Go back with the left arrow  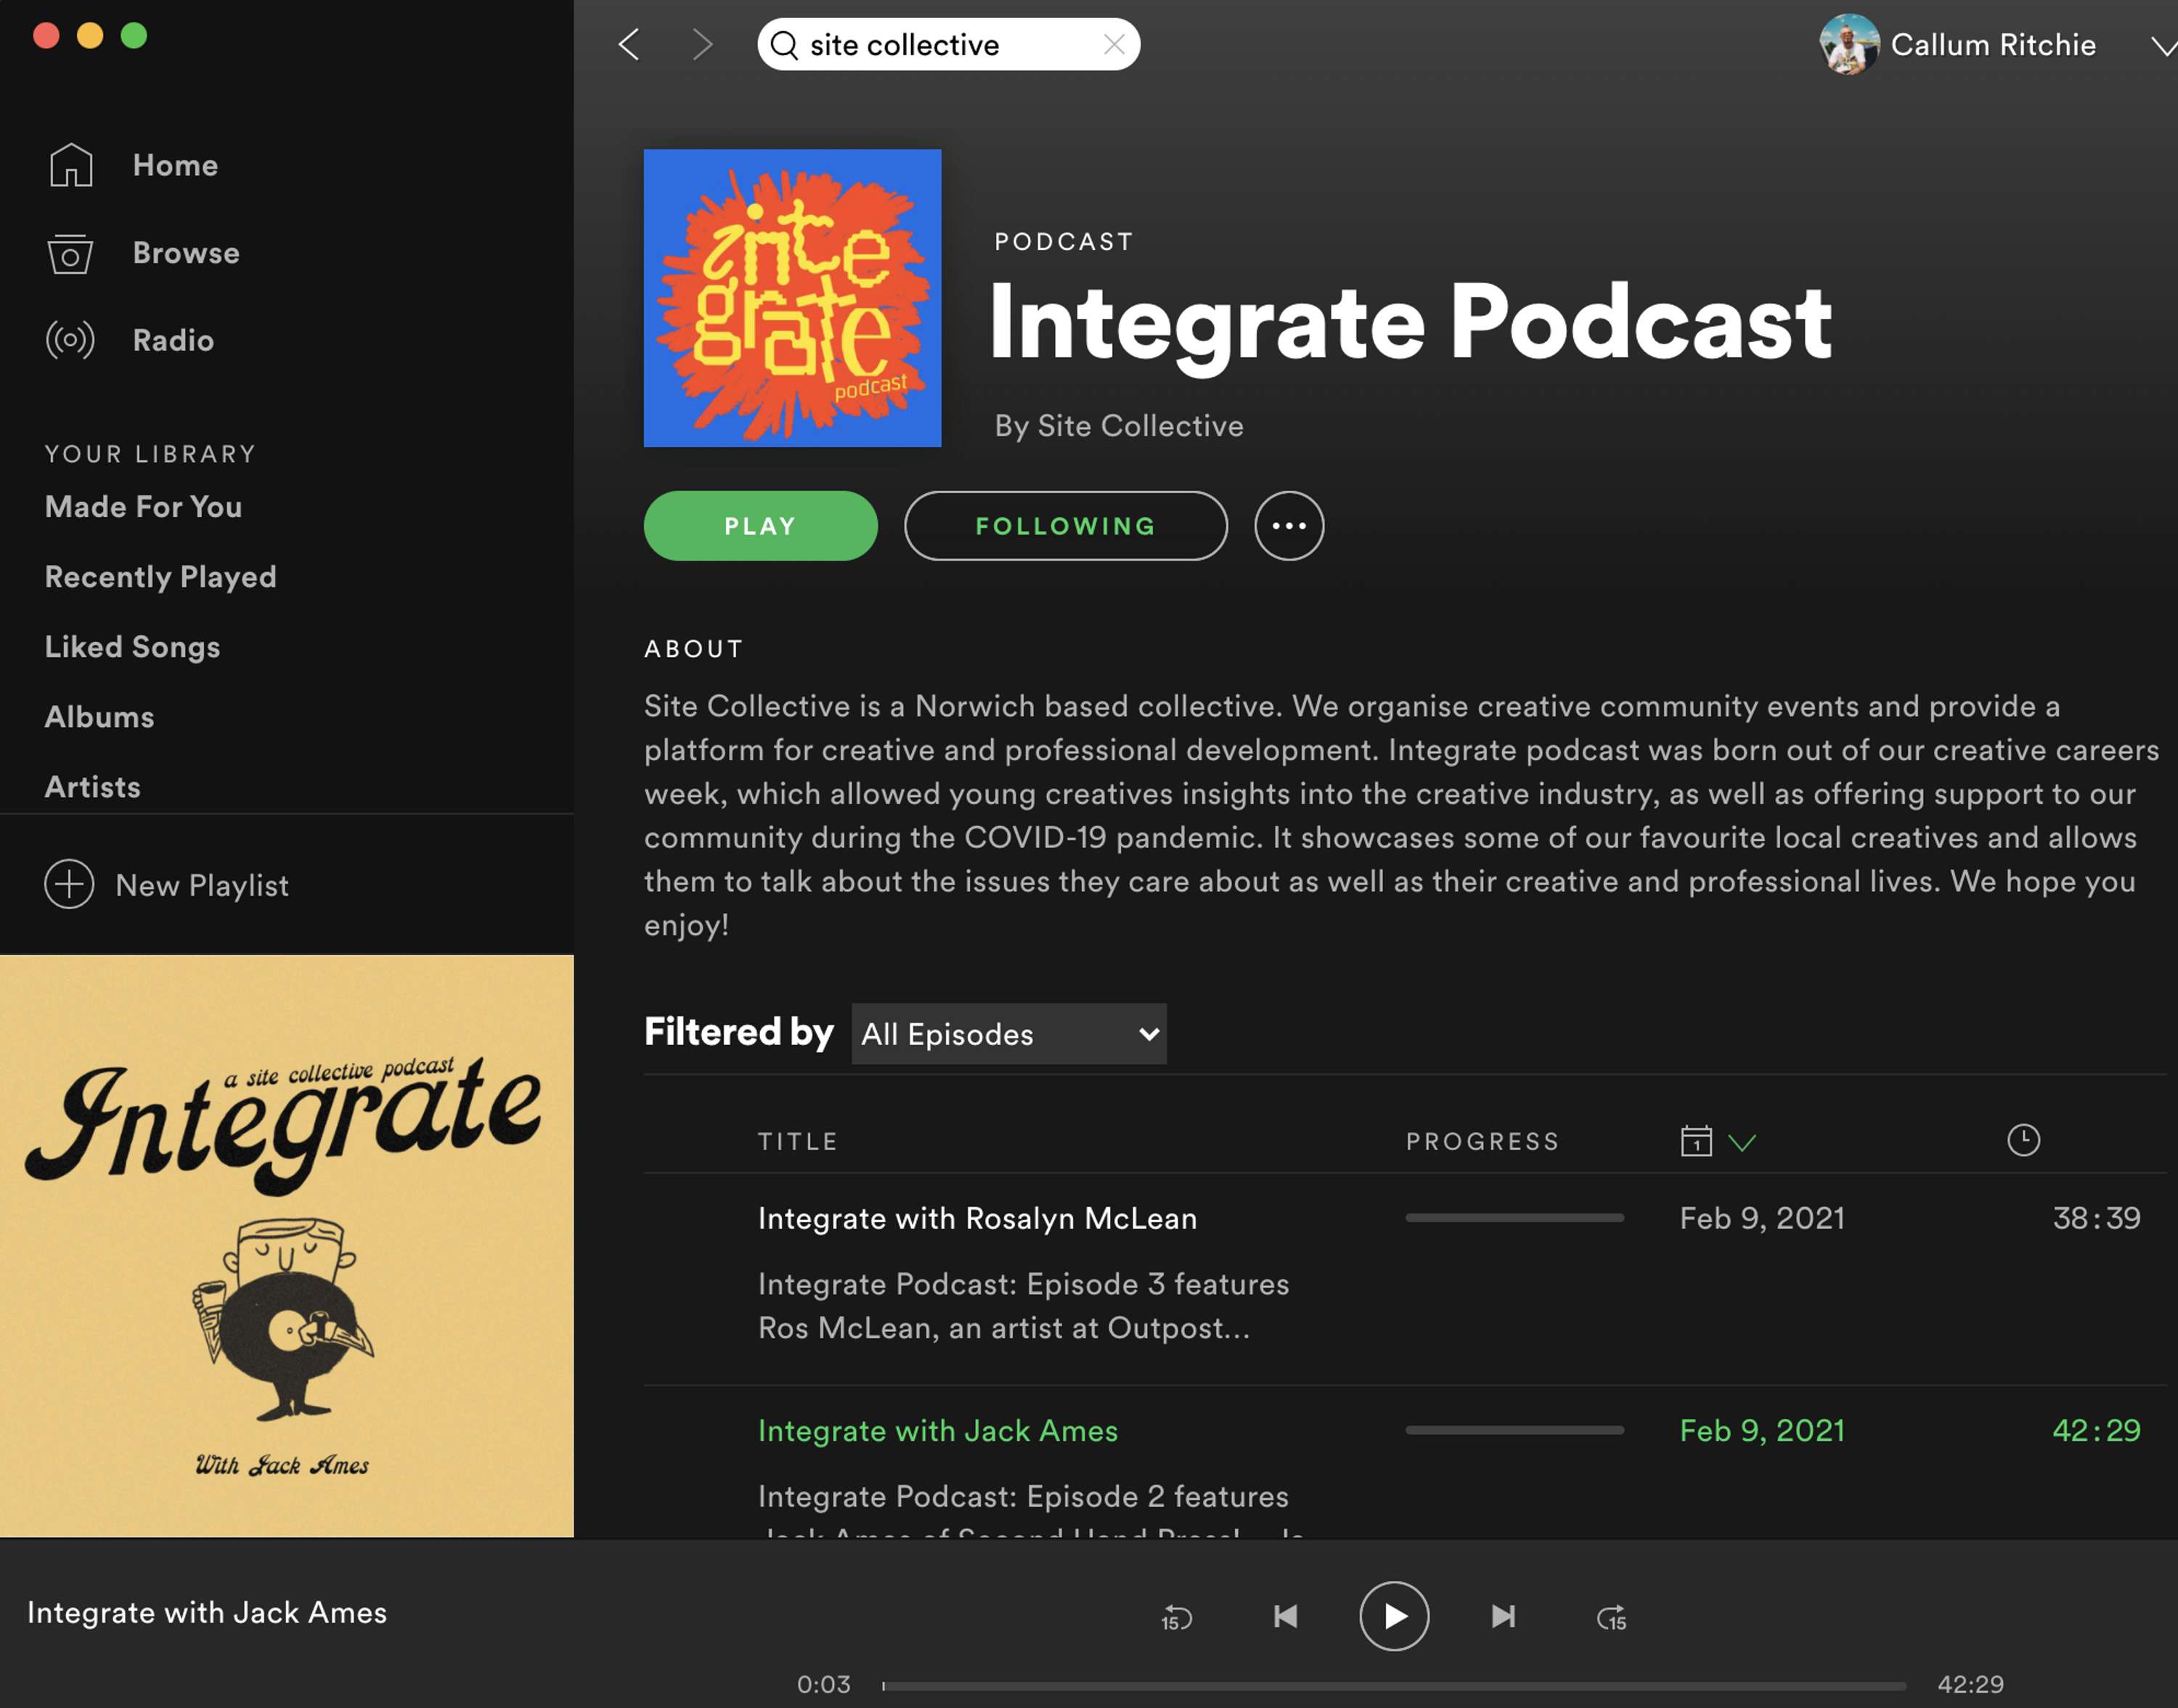click(x=629, y=44)
